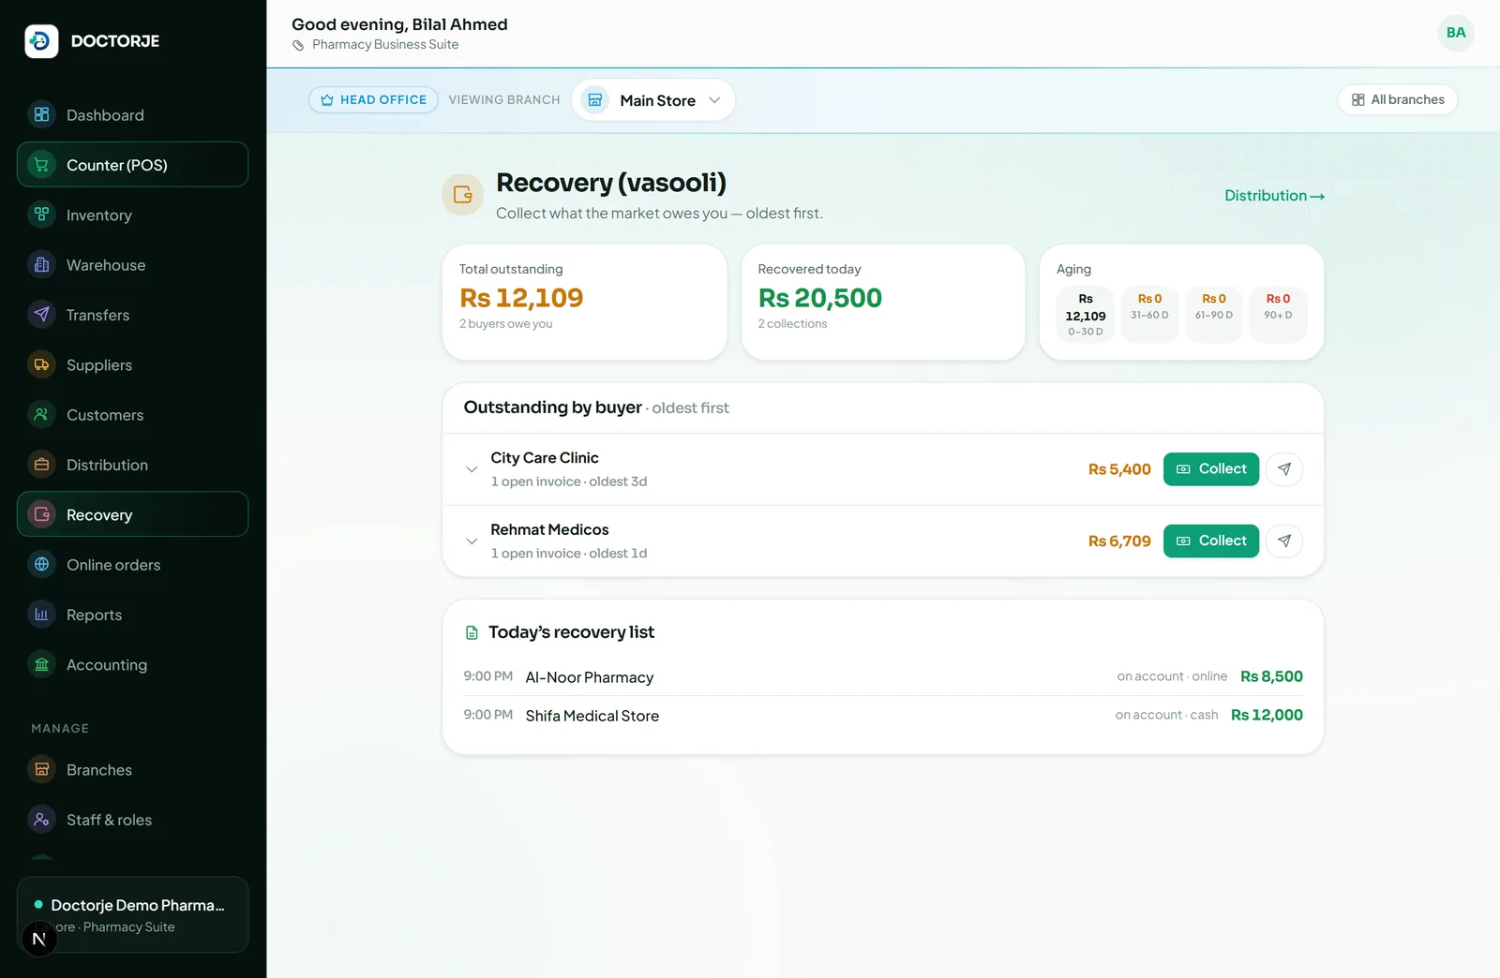
Task: Select the 0–30 D aging bucket
Action: click(x=1086, y=315)
